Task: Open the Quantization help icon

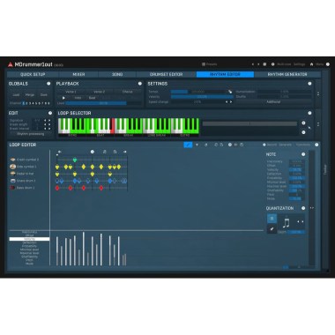Action: click(x=303, y=208)
